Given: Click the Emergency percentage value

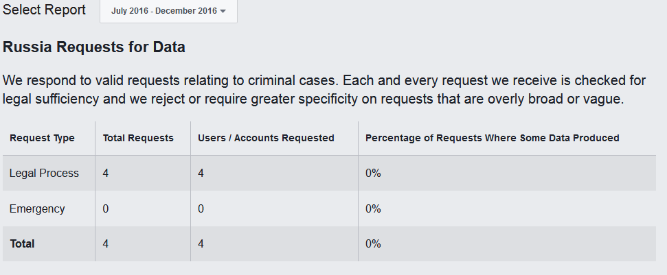Looking at the screenshot, I should [x=373, y=208].
